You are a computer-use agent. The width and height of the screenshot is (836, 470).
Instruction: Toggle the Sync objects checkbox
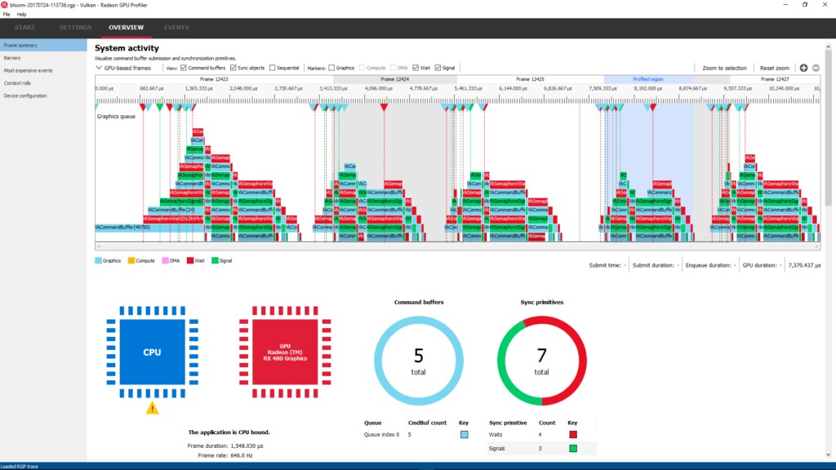pos(233,68)
